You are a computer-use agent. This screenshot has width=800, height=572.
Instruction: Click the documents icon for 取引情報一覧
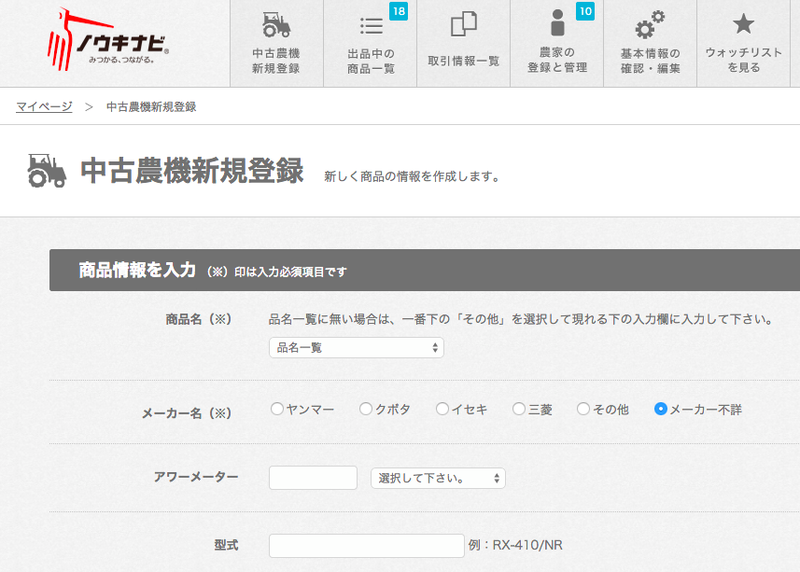tap(464, 25)
